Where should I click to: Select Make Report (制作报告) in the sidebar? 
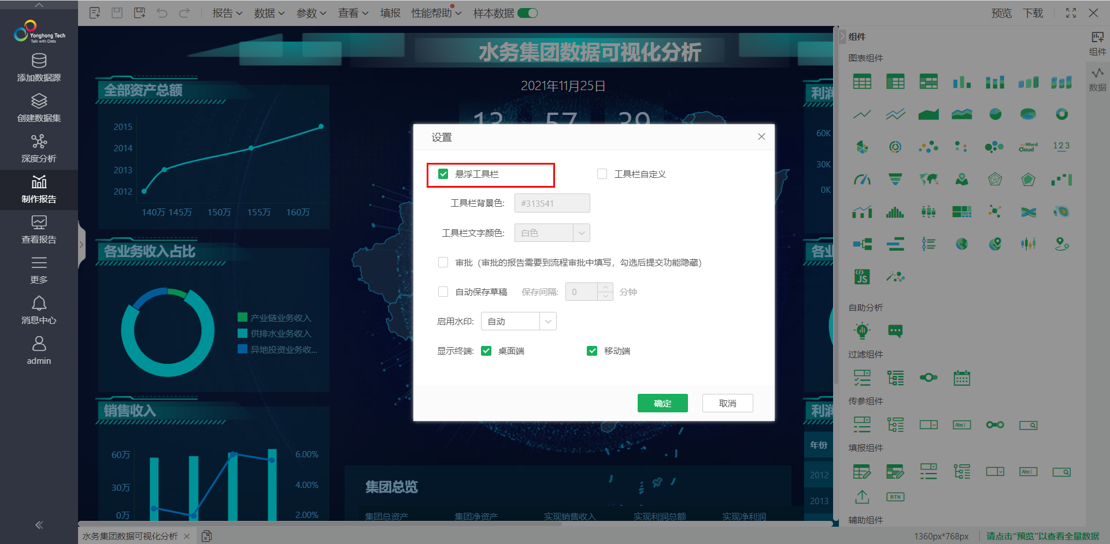pos(39,189)
